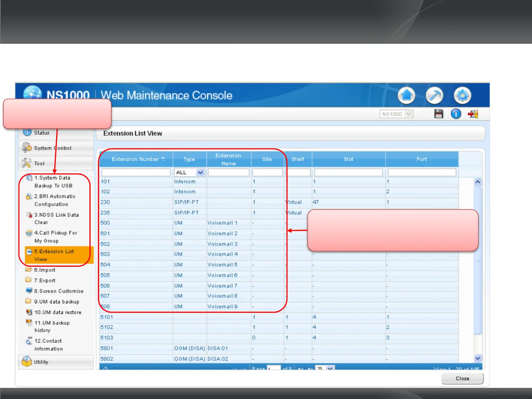Open the gear maintenance icon
Screen dimensions: 532x399
pyautogui.click(x=462, y=96)
